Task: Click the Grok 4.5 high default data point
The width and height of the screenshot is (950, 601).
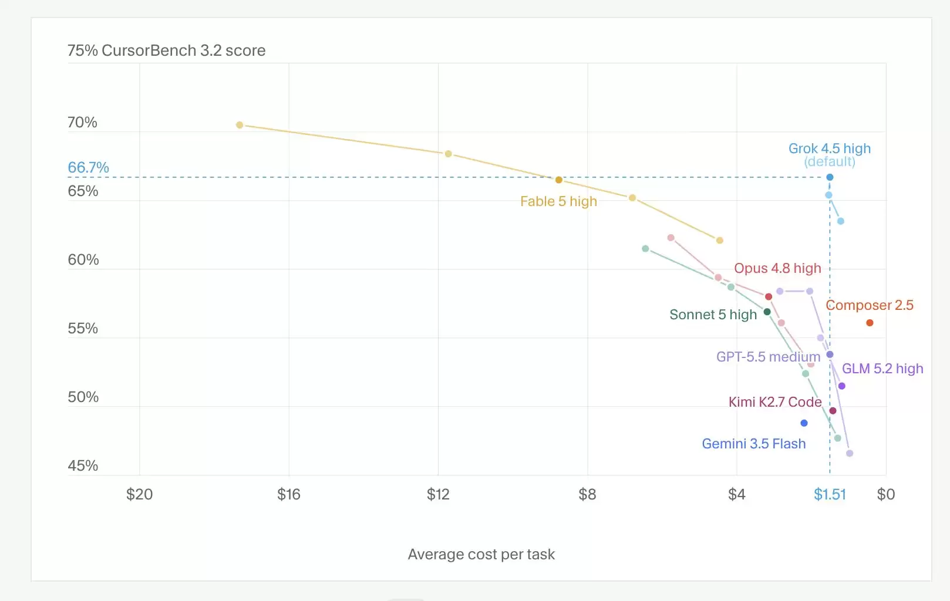Action: (x=830, y=177)
